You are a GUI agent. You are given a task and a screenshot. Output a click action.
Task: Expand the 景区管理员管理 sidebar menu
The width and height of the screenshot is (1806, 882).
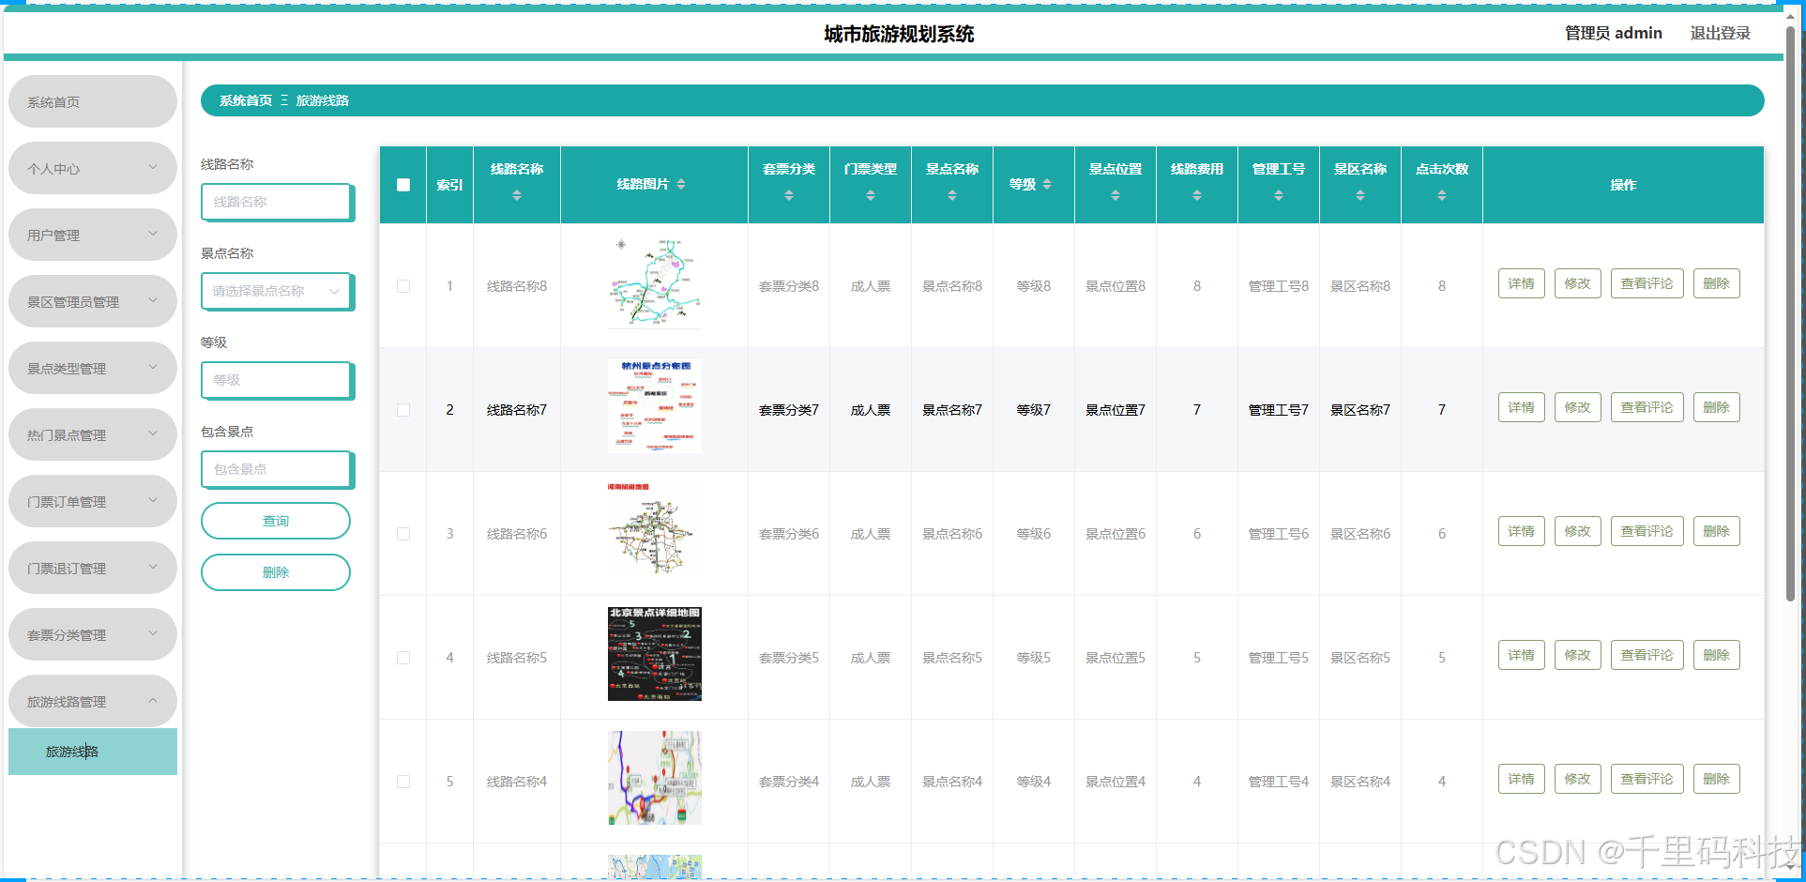point(93,301)
